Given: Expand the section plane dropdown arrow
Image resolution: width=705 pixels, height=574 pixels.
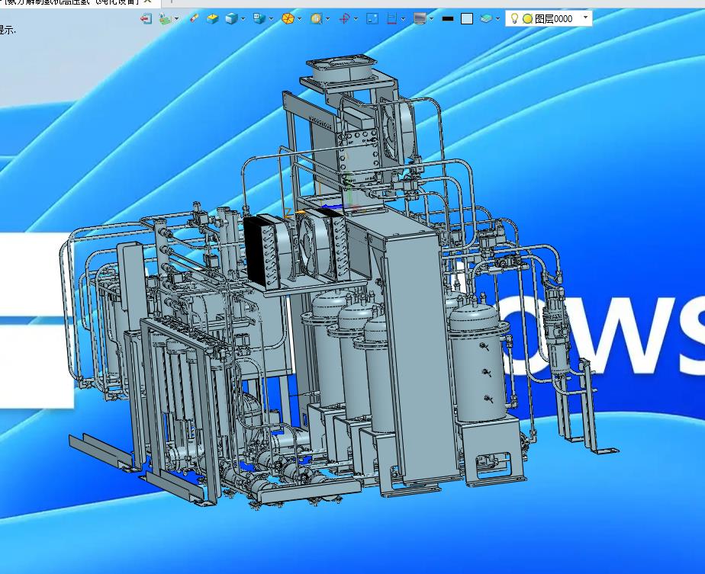Looking at the screenshot, I should (x=404, y=19).
